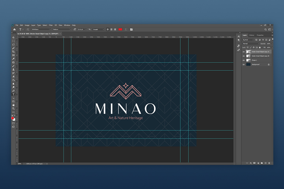Select the Pen tool
This screenshot has width=284, height=189.
(x=13, y=91)
